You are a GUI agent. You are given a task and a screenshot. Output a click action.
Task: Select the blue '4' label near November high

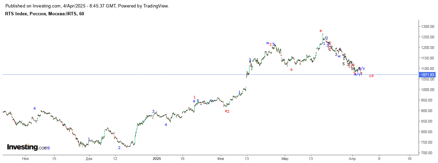(x=34, y=108)
